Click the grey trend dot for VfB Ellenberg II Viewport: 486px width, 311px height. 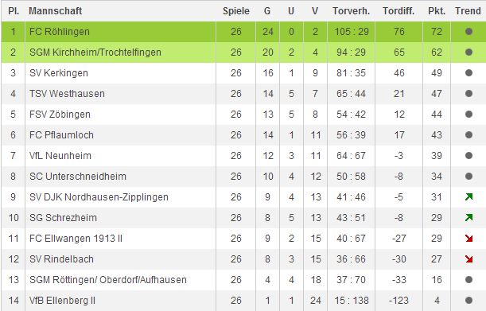pos(469,300)
